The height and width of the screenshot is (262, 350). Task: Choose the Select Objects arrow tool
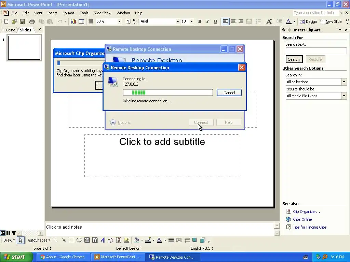[21, 240]
